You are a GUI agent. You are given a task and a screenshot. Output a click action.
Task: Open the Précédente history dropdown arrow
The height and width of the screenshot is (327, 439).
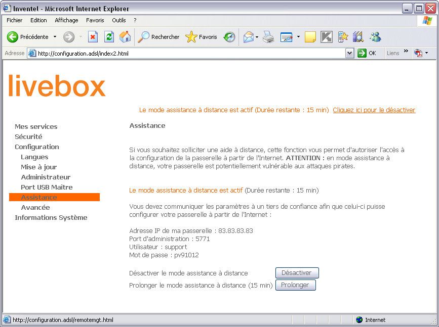click(x=55, y=37)
